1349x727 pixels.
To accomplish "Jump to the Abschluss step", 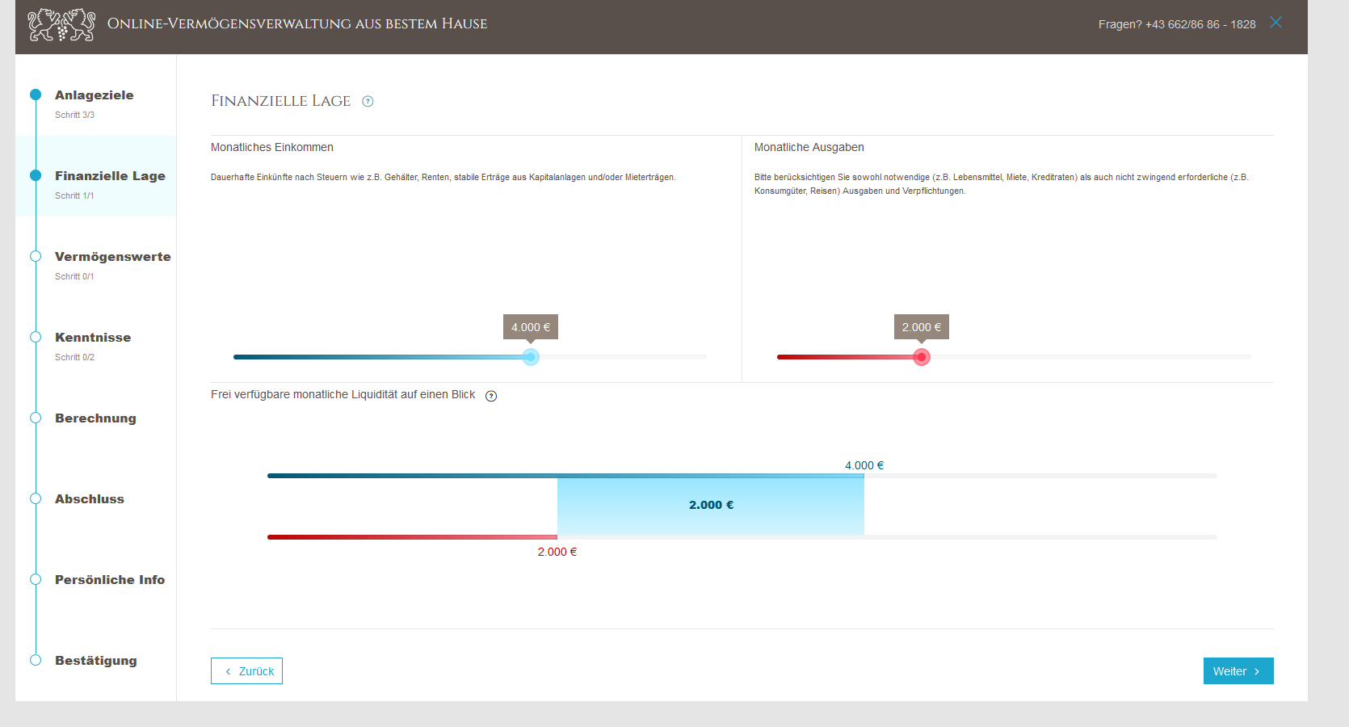I will [90, 499].
